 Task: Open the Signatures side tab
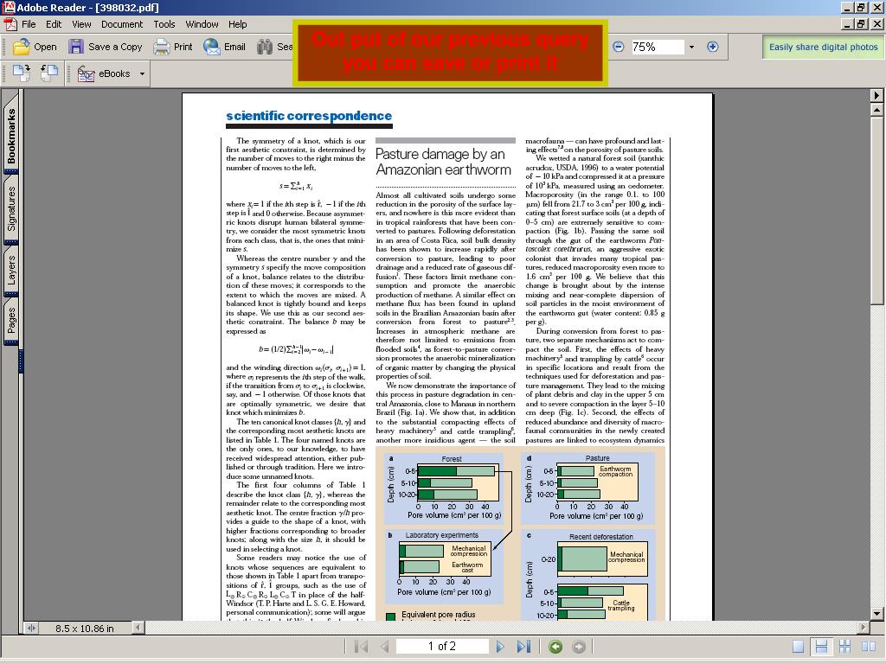[x=11, y=209]
